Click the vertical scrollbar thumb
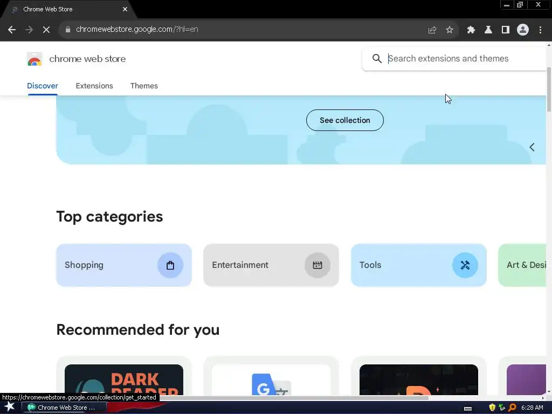The width and height of the screenshot is (552, 414). click(549, 89)
